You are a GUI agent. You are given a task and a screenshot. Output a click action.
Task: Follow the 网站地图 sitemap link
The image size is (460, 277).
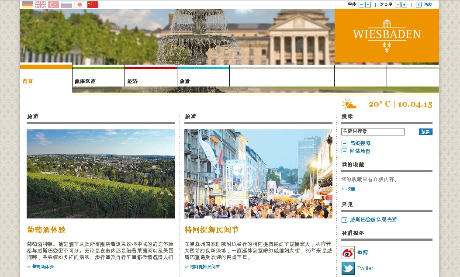[x=360, y=151]
